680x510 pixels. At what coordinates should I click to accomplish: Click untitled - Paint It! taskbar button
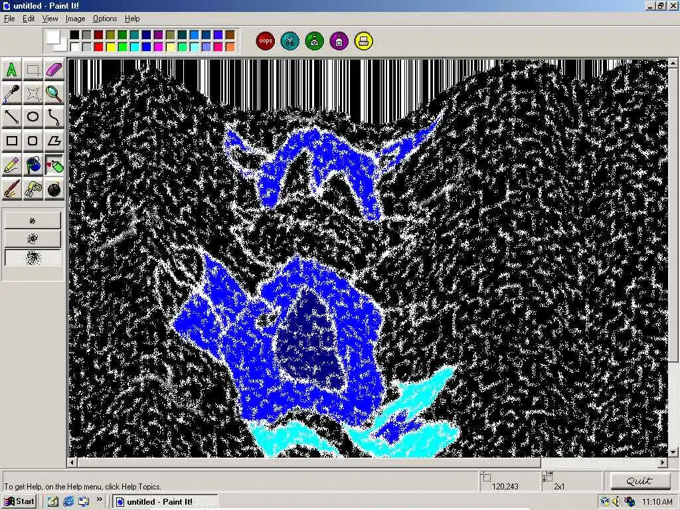tap(165, 501)
